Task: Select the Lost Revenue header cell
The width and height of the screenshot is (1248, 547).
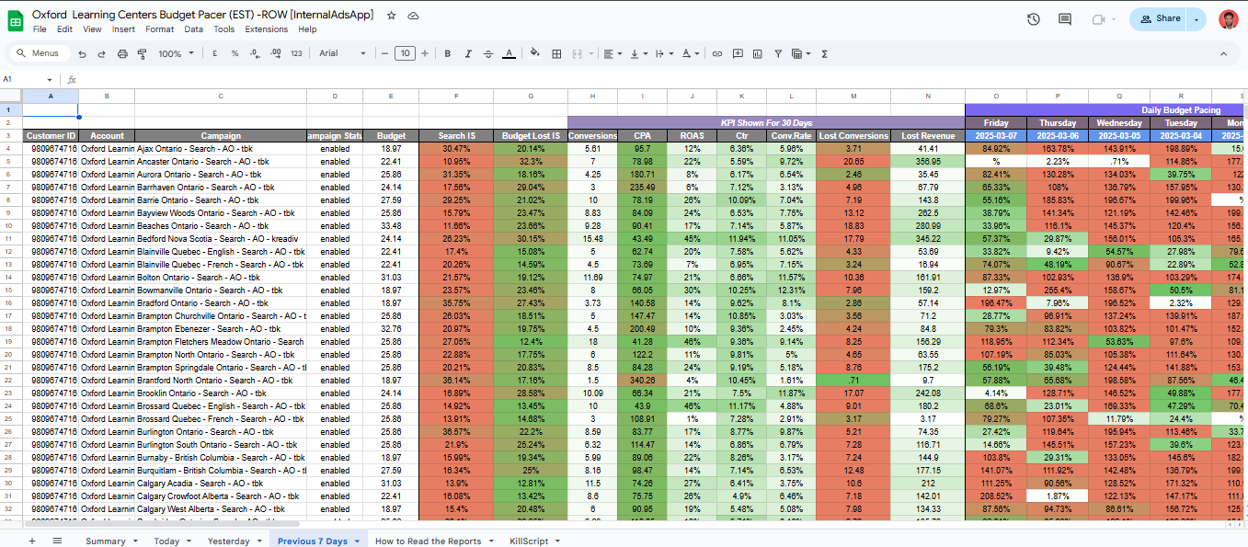Action: click(x=928, y=136)
